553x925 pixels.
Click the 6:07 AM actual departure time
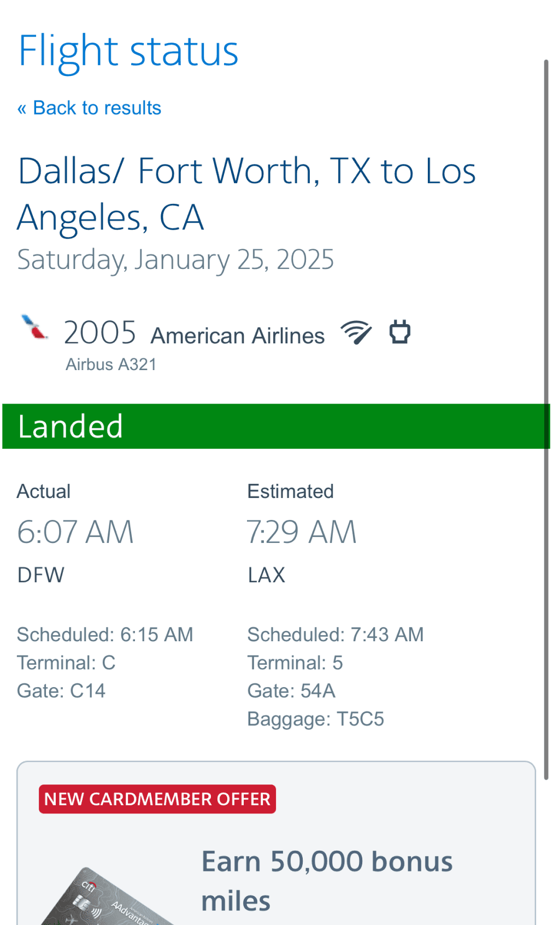[75, 532]
